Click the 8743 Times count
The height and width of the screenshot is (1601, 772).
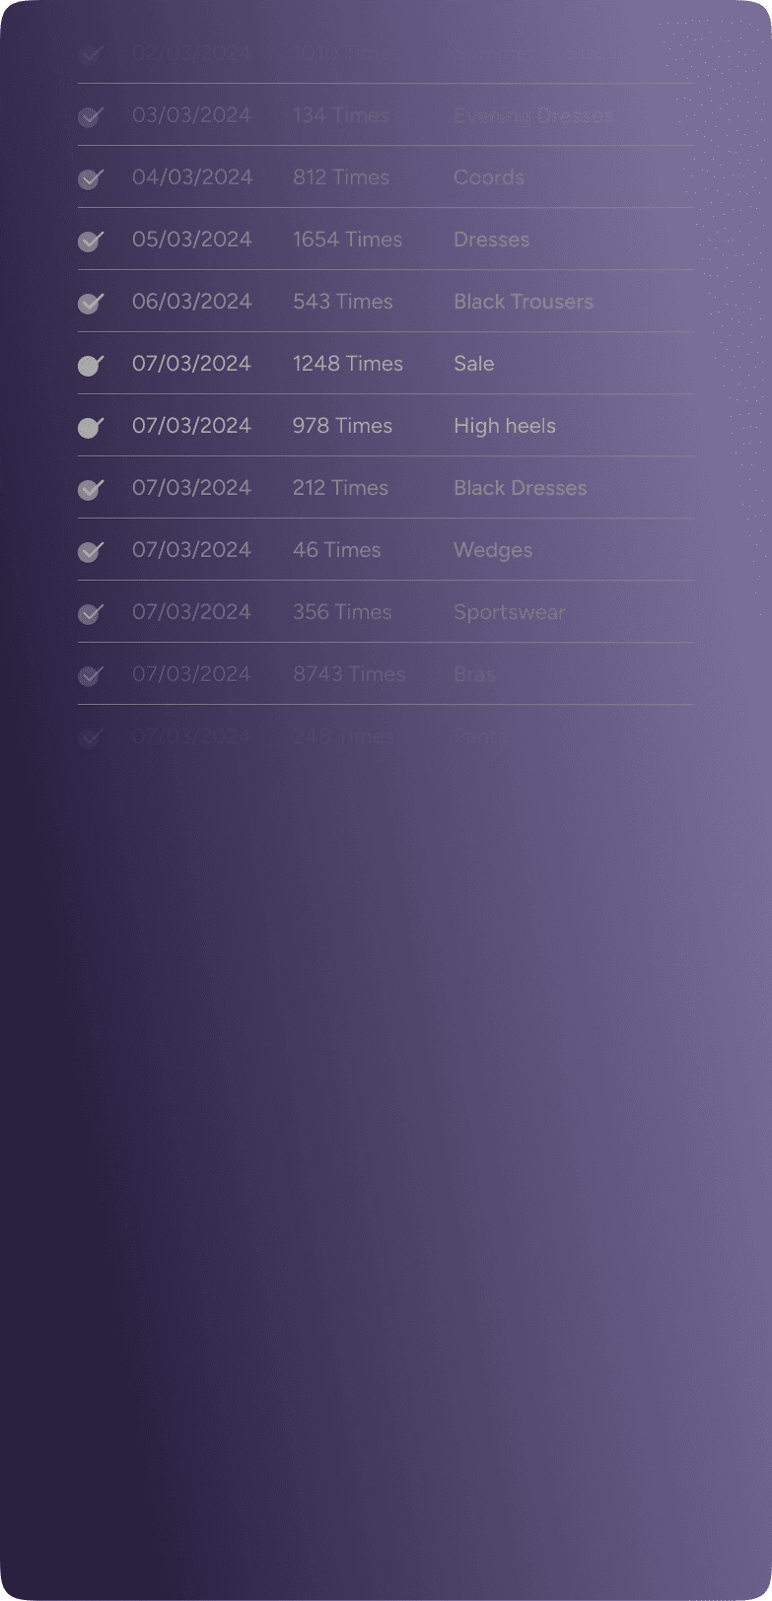349,674
